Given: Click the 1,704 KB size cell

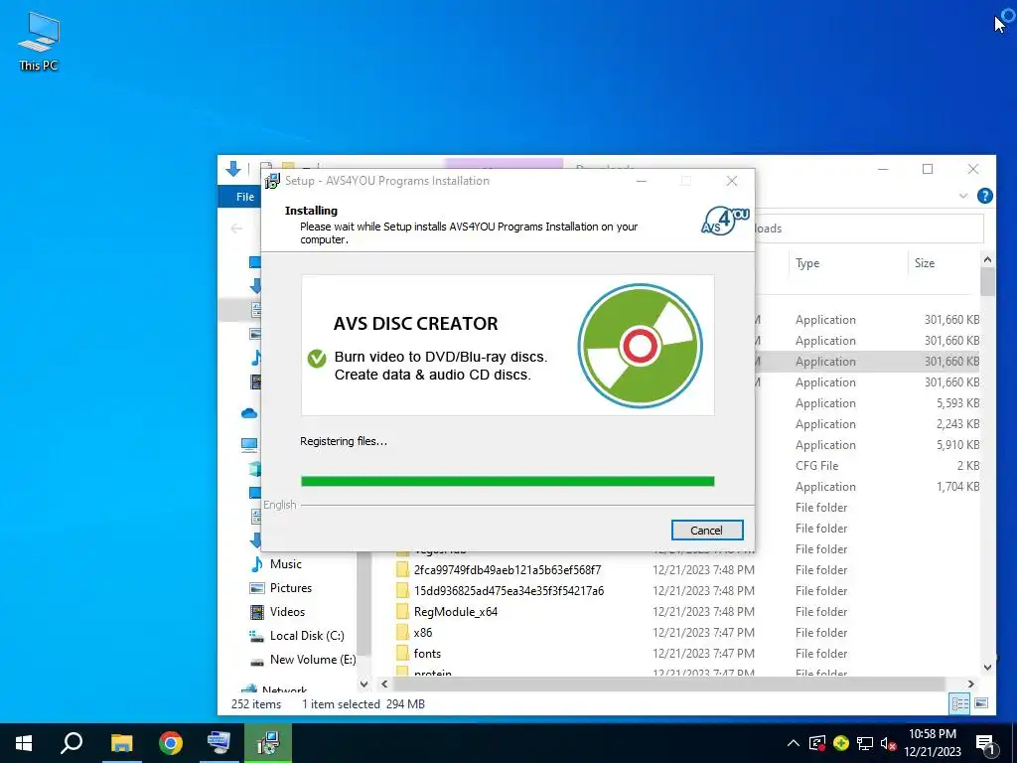Looking at the screenshot, I should [x=957, y=486].
